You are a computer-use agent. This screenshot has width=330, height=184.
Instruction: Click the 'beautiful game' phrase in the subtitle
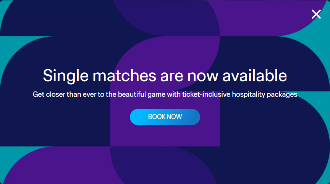141,94
